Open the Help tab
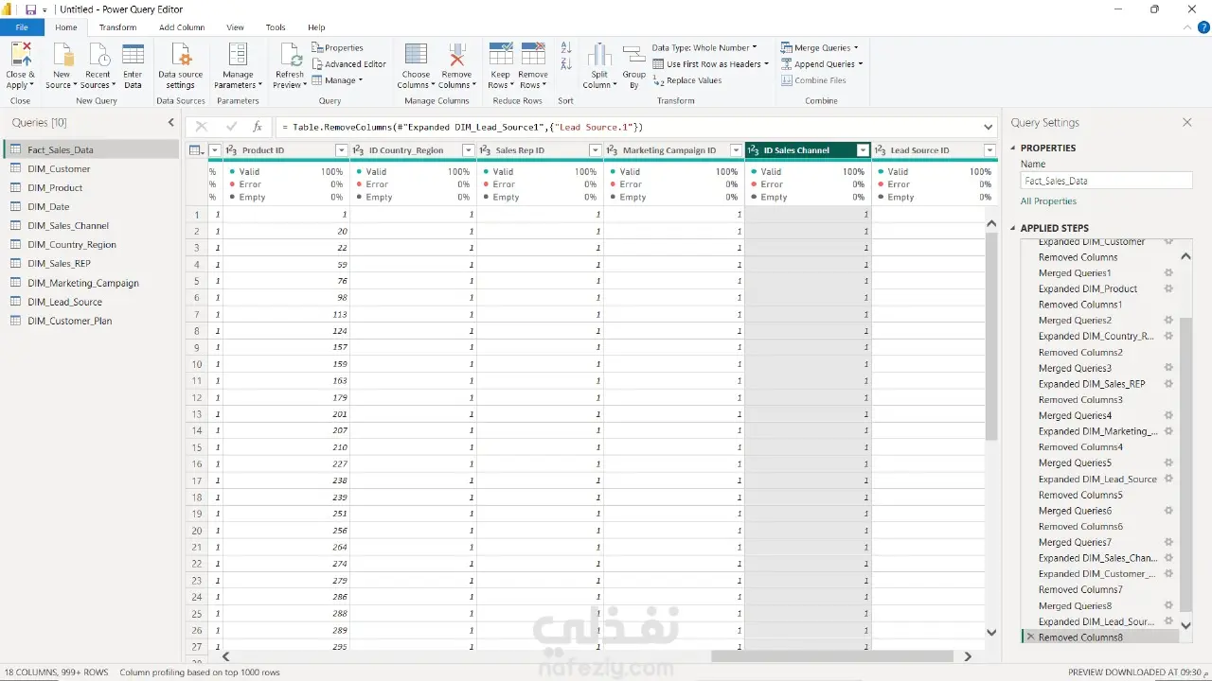Viewport: 1212px width, 681px height. [316, 27]
